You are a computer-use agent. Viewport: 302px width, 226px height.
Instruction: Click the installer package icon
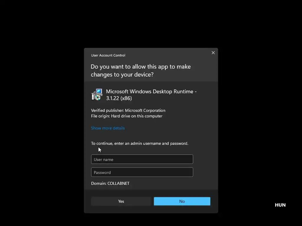[97, 94]
